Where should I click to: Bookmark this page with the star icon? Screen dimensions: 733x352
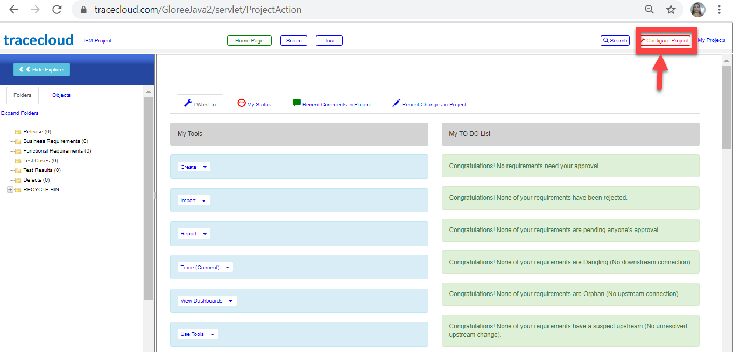tap(671, 10)
